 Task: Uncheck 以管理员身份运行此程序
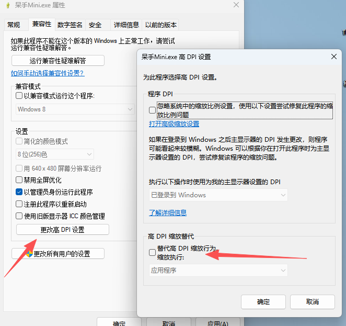(x=19, y=192)
